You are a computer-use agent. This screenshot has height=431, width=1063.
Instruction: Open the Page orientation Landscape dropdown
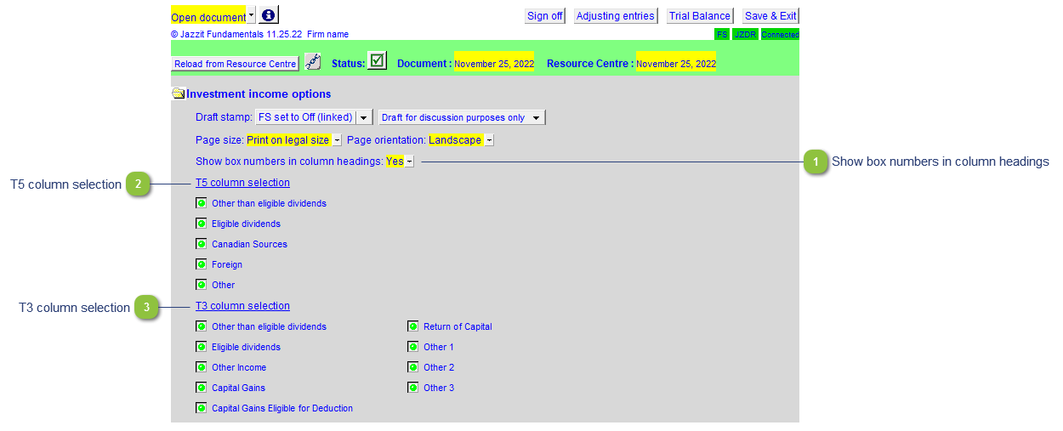click(489, 140)
